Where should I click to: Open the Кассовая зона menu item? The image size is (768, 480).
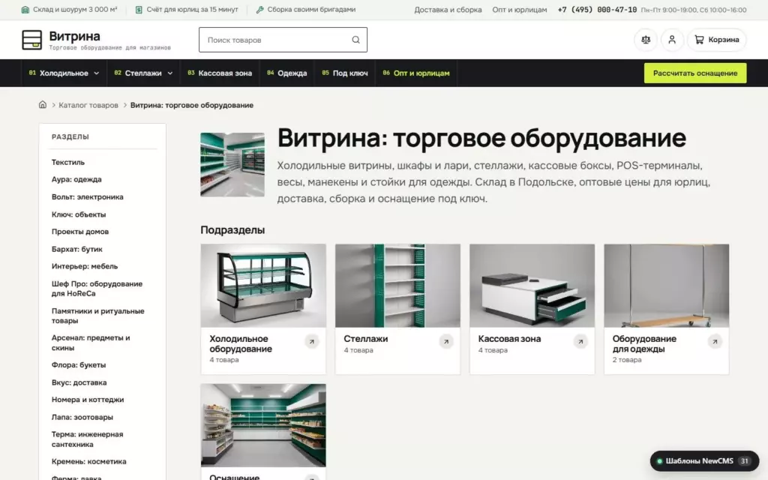click(x=220, y=73)
